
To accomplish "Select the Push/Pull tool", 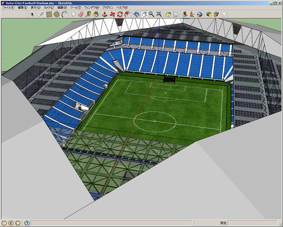I will (104, 14).
